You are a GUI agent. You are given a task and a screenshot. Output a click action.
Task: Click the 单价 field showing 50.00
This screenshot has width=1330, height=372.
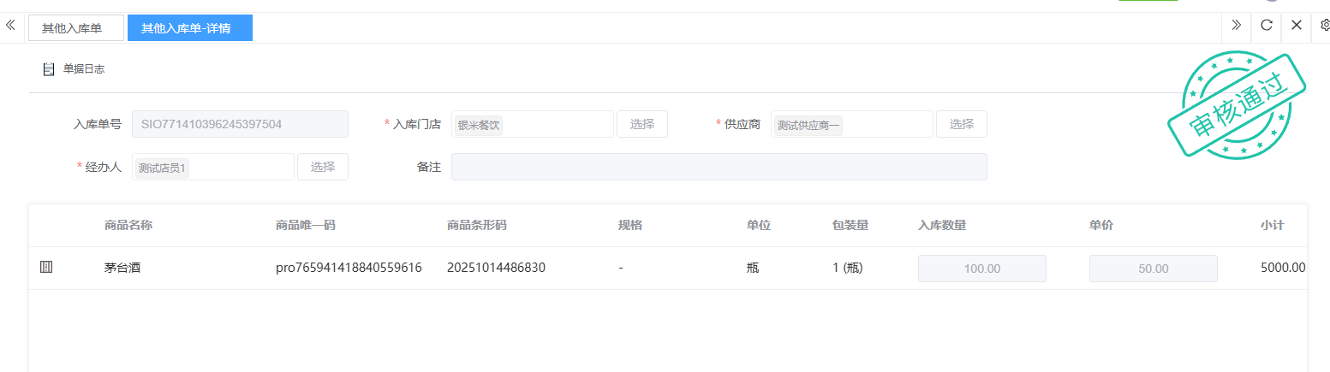1153,269
